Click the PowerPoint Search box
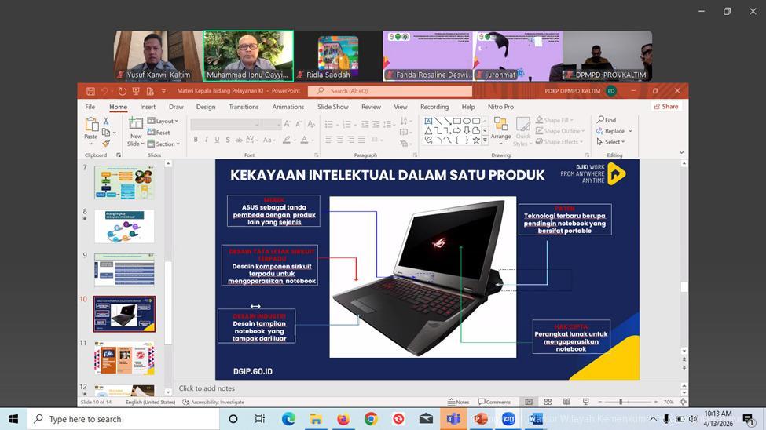Screen dimensions: 766x430 (390, 91)
